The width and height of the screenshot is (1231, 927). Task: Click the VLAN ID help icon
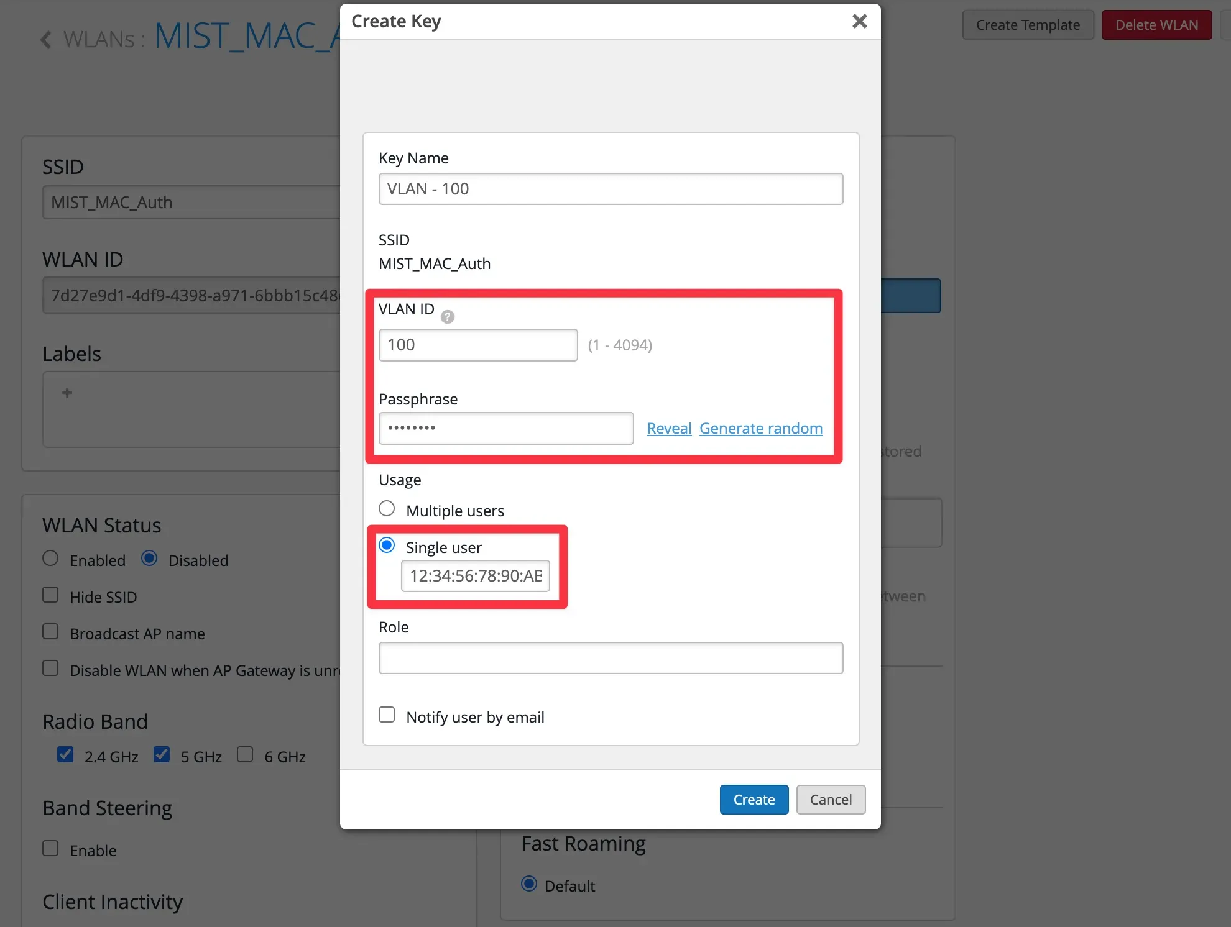(x=447, y=317)
